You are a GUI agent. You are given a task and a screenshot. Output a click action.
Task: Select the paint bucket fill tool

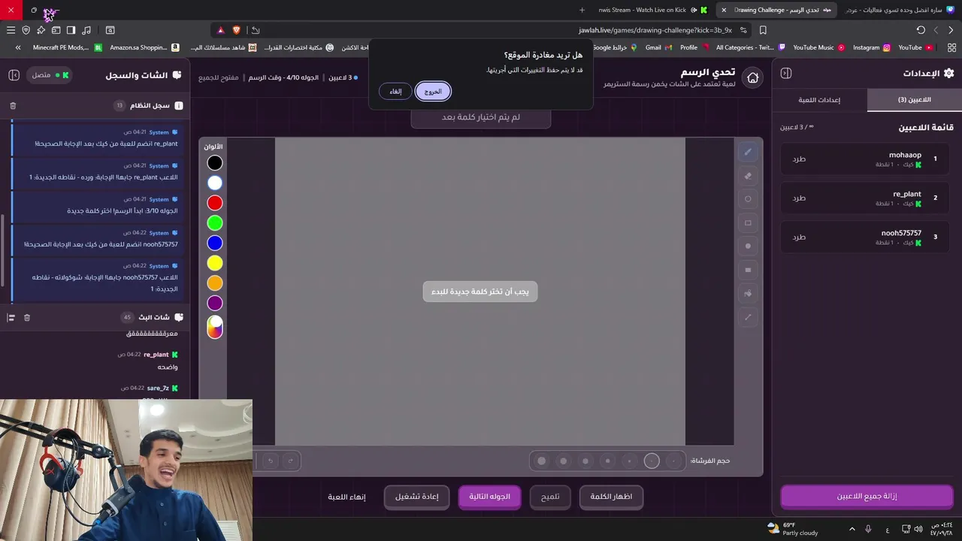pyautogui.click(x=748, y=294)
